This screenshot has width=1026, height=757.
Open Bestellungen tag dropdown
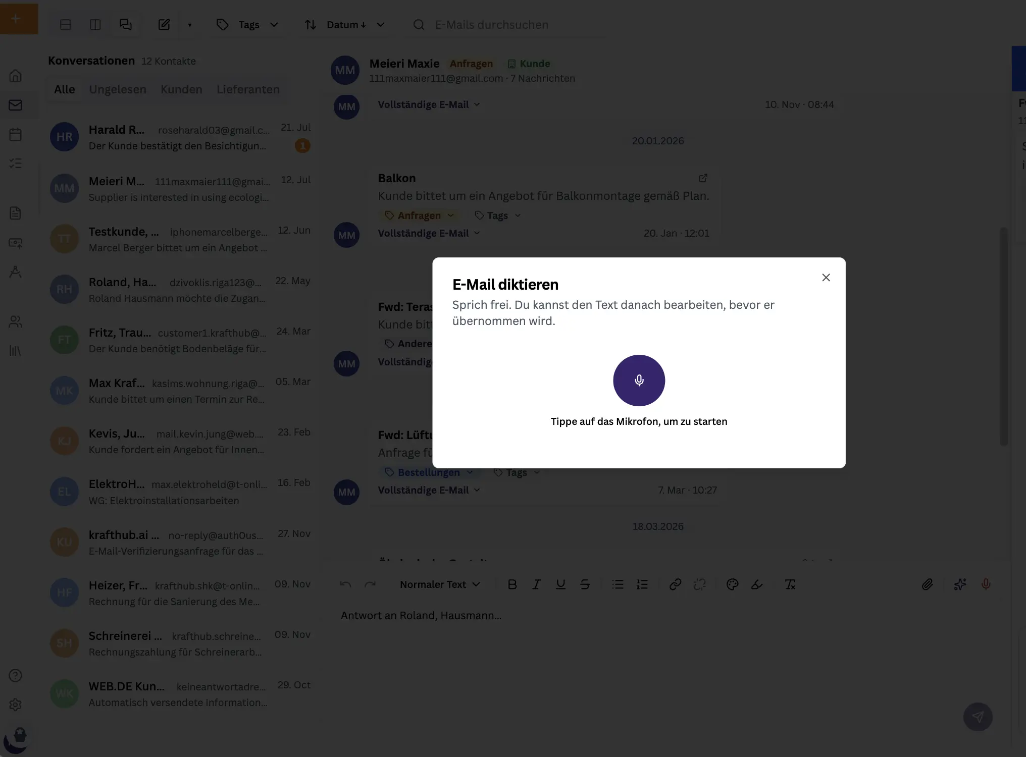[x=429, y=472]
